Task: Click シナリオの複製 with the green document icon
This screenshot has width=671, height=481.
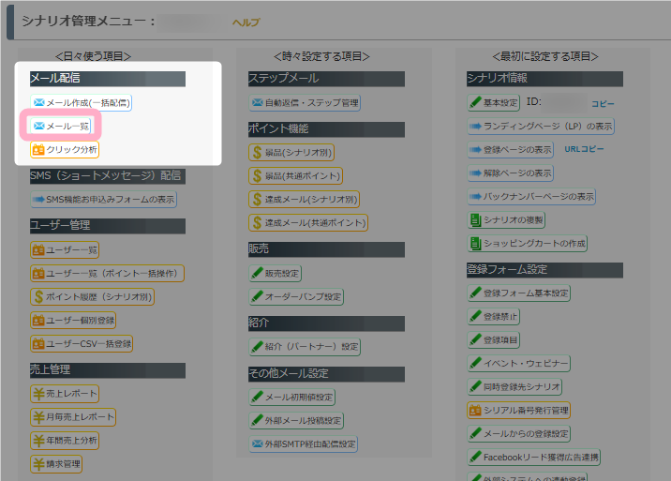Action: pyautogui.click(x=506, y=219)
